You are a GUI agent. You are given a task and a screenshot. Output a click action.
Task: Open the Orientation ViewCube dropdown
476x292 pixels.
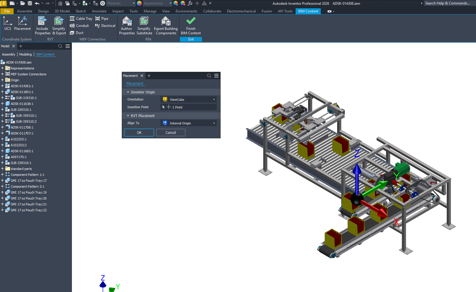pyautogui.click(x=189, y=100)
